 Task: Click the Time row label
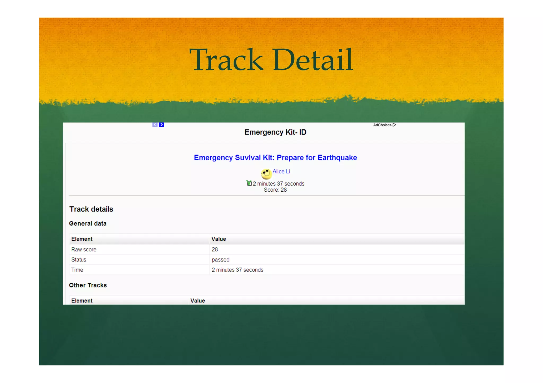[x=77, y=270]
